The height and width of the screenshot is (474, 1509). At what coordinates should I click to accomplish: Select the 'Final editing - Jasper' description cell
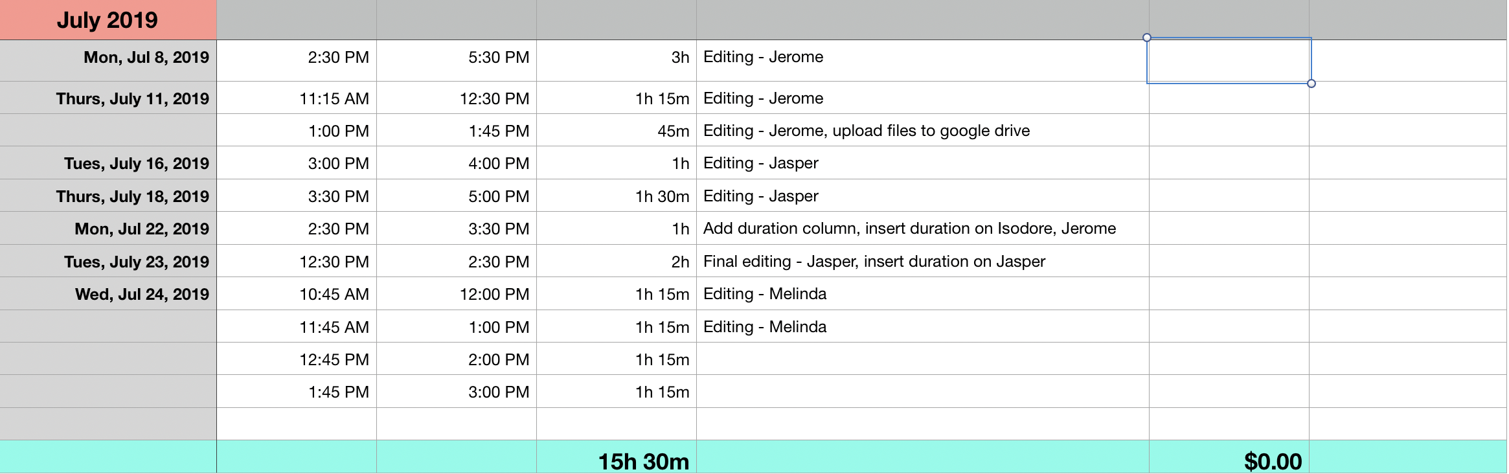[923, 261]
